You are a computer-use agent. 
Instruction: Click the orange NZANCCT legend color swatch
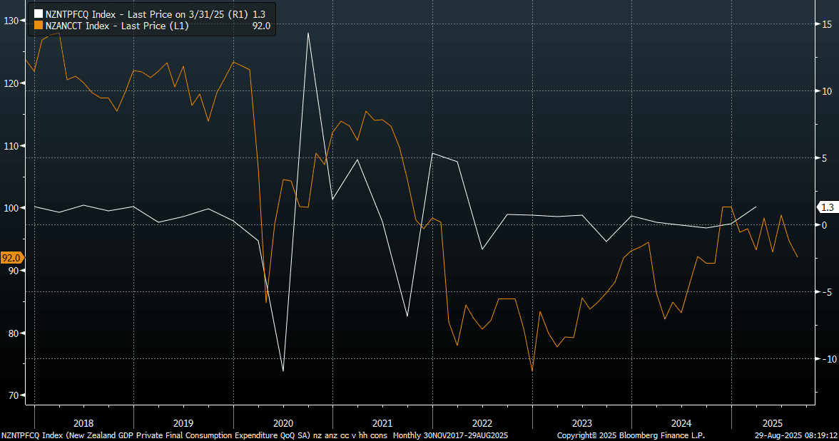click(x=39, y=25)
